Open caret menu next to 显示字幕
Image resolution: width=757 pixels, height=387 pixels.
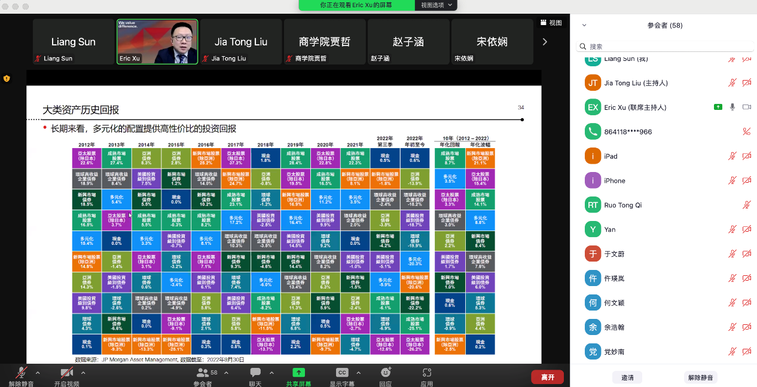[359, 373]
